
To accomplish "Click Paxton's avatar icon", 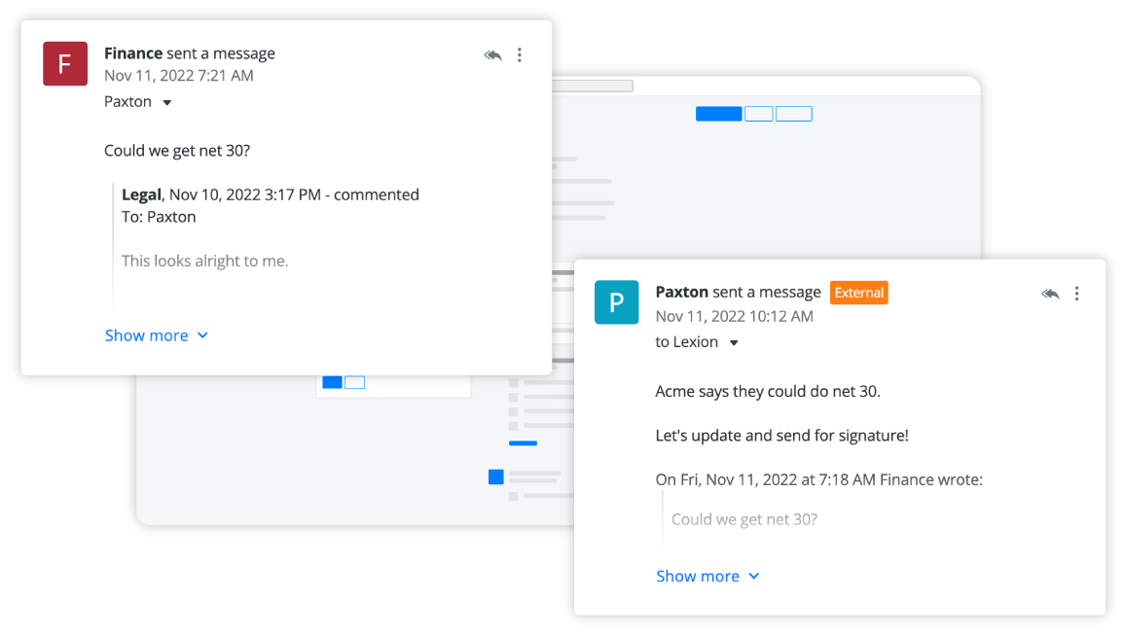I will coord(616,302).
